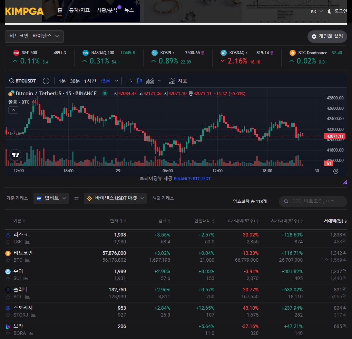The width and height of the screenshot is (352, 339).
Task: Expand the 비트코인 - 바이낸스 dropdown
Action: click(x=35, y=36)
